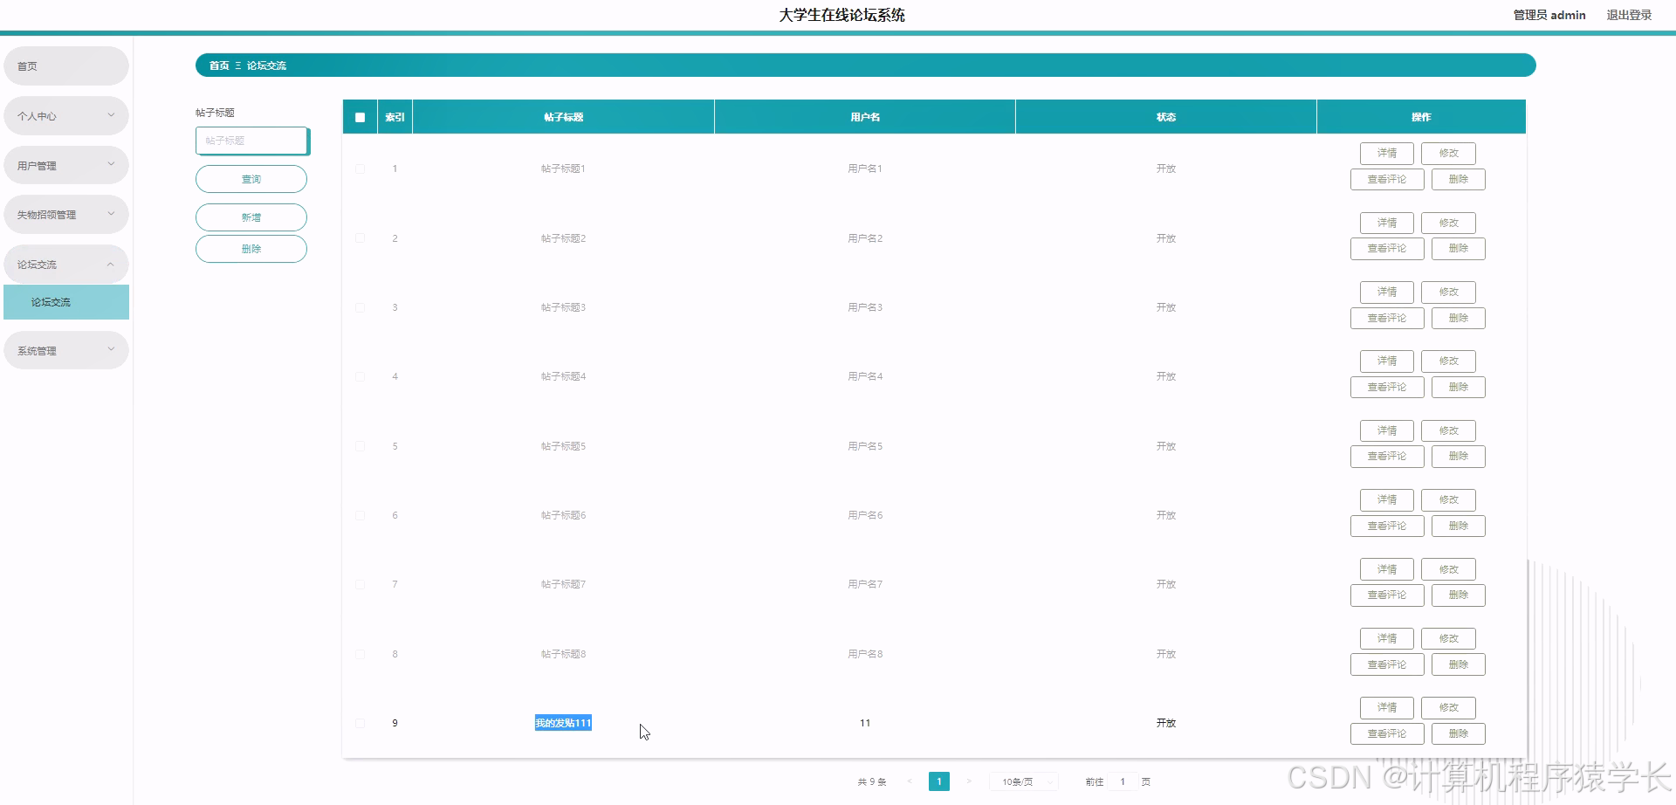Collapse the 论坛交流 parent menu

pos(66,264)
